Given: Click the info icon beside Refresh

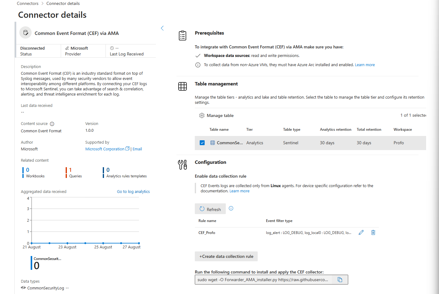Looking at the screenshot, I should click(231, 208).
